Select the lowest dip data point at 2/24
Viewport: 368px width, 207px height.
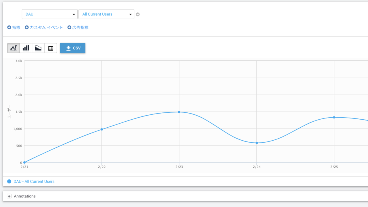(257, 143)
